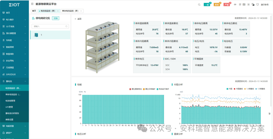Click the search magnifier icon in top bar
This screenshot has height=139, width=273.
(199, 5)
